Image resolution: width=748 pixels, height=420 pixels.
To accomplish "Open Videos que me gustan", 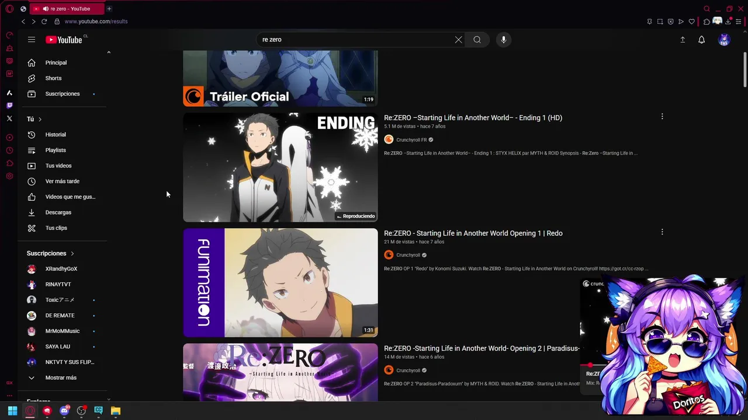I will (x=63, y=197).
